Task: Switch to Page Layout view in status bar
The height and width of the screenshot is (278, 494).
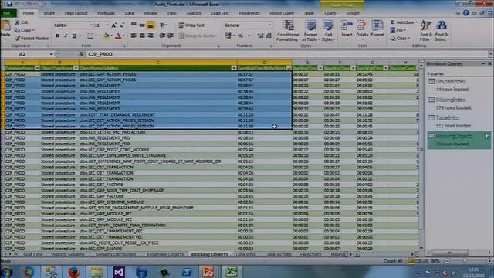Action: click(x=418, y=261)
